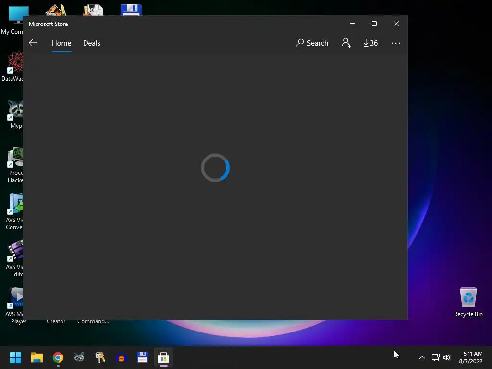Minimize the Microsoft Store window

point(352,24)
